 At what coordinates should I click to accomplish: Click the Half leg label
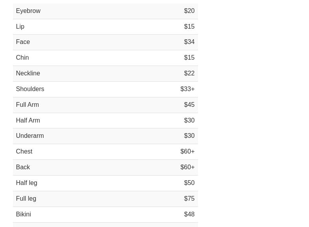(26, 183)
